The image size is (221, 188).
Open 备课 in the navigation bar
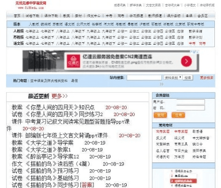(189, 16)
